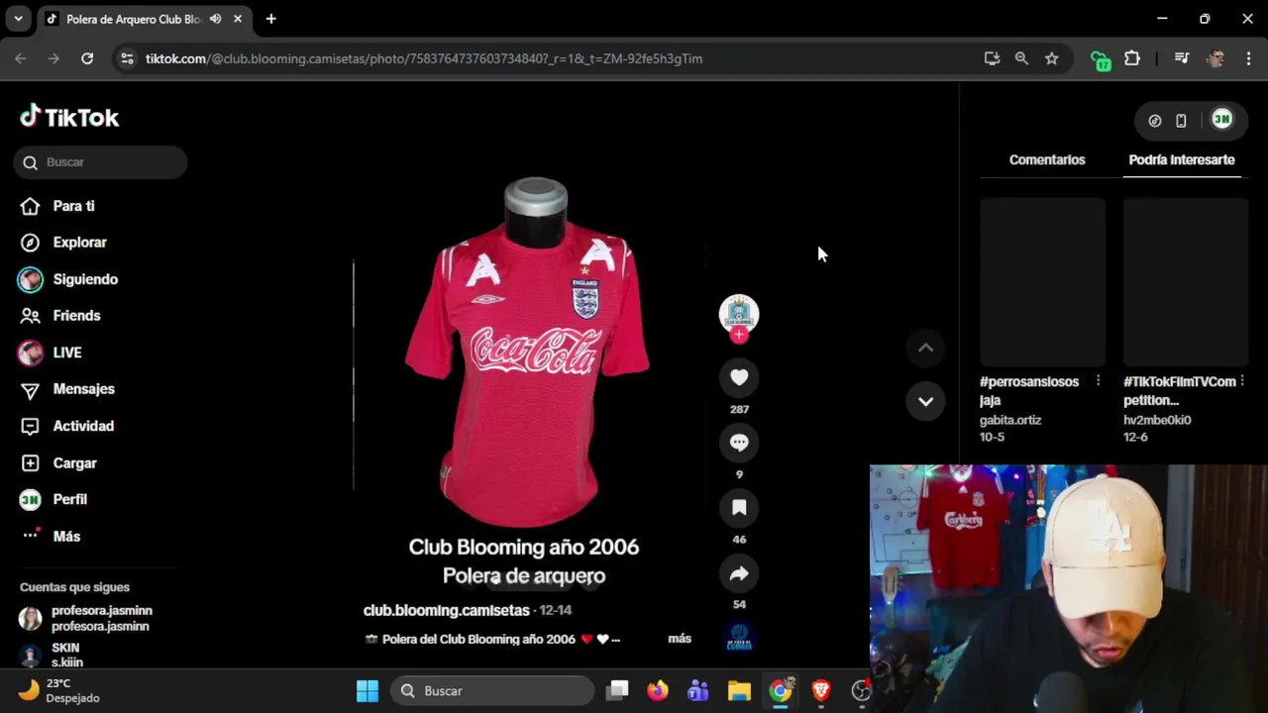
Task: Share the post using the arrow icon
Action: point(739,573)
